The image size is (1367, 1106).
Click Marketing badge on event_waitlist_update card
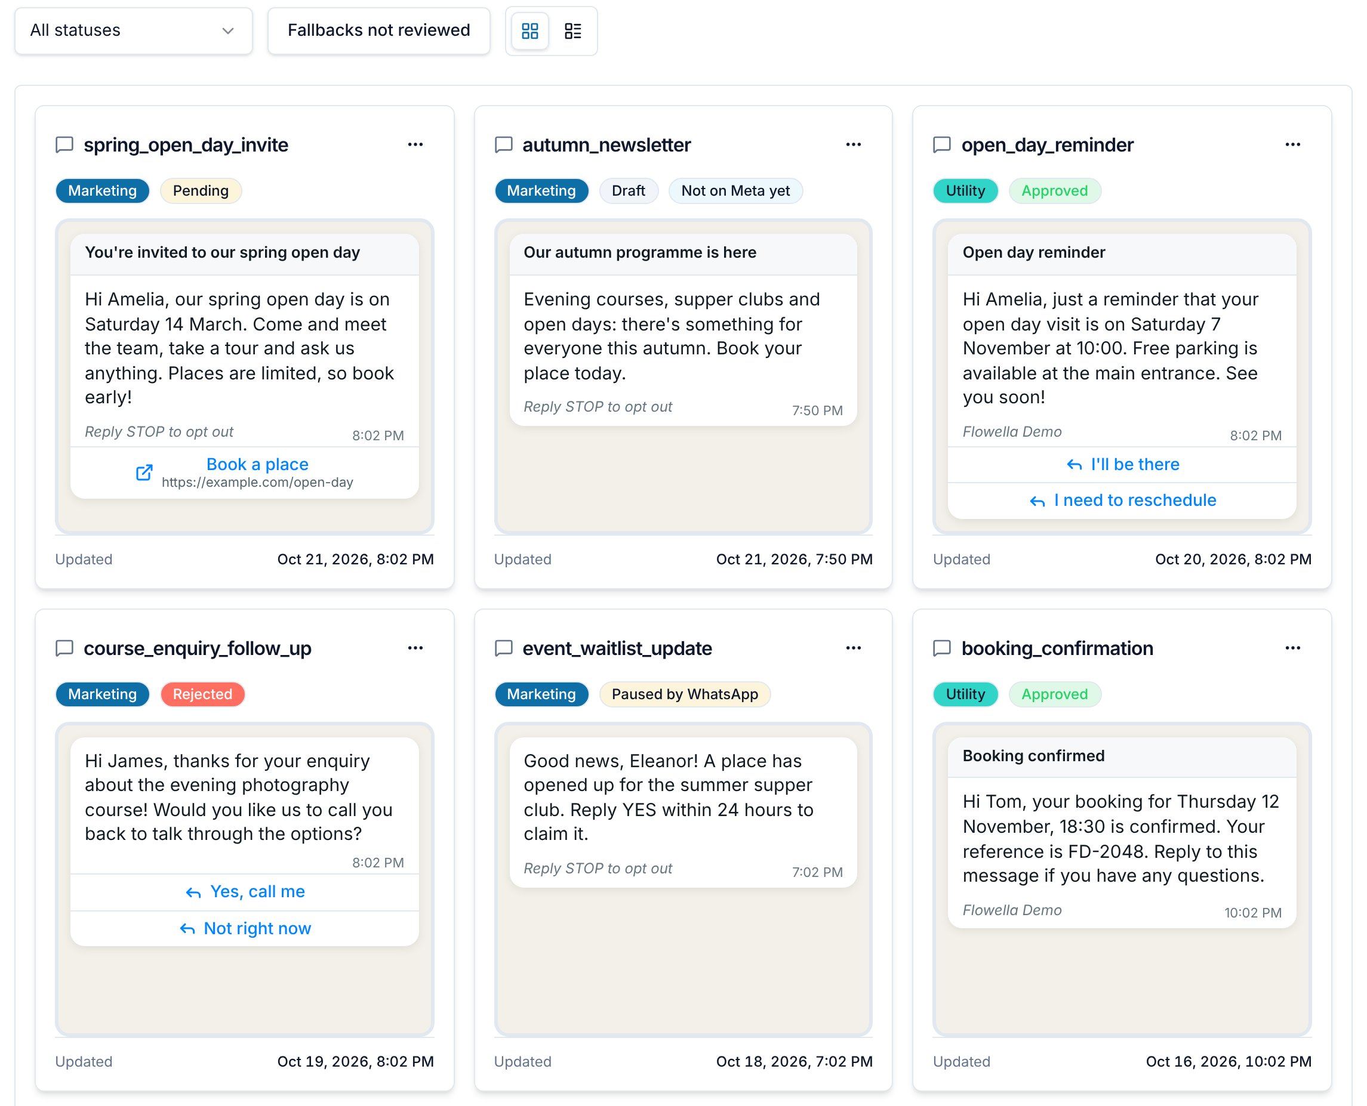[541, 694]
